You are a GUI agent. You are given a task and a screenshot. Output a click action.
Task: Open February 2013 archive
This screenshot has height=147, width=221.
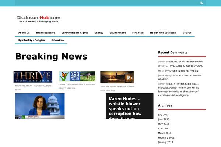[166, 138]
